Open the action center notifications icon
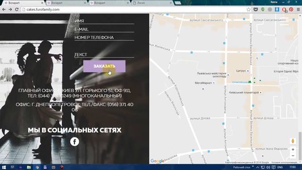 273,167
